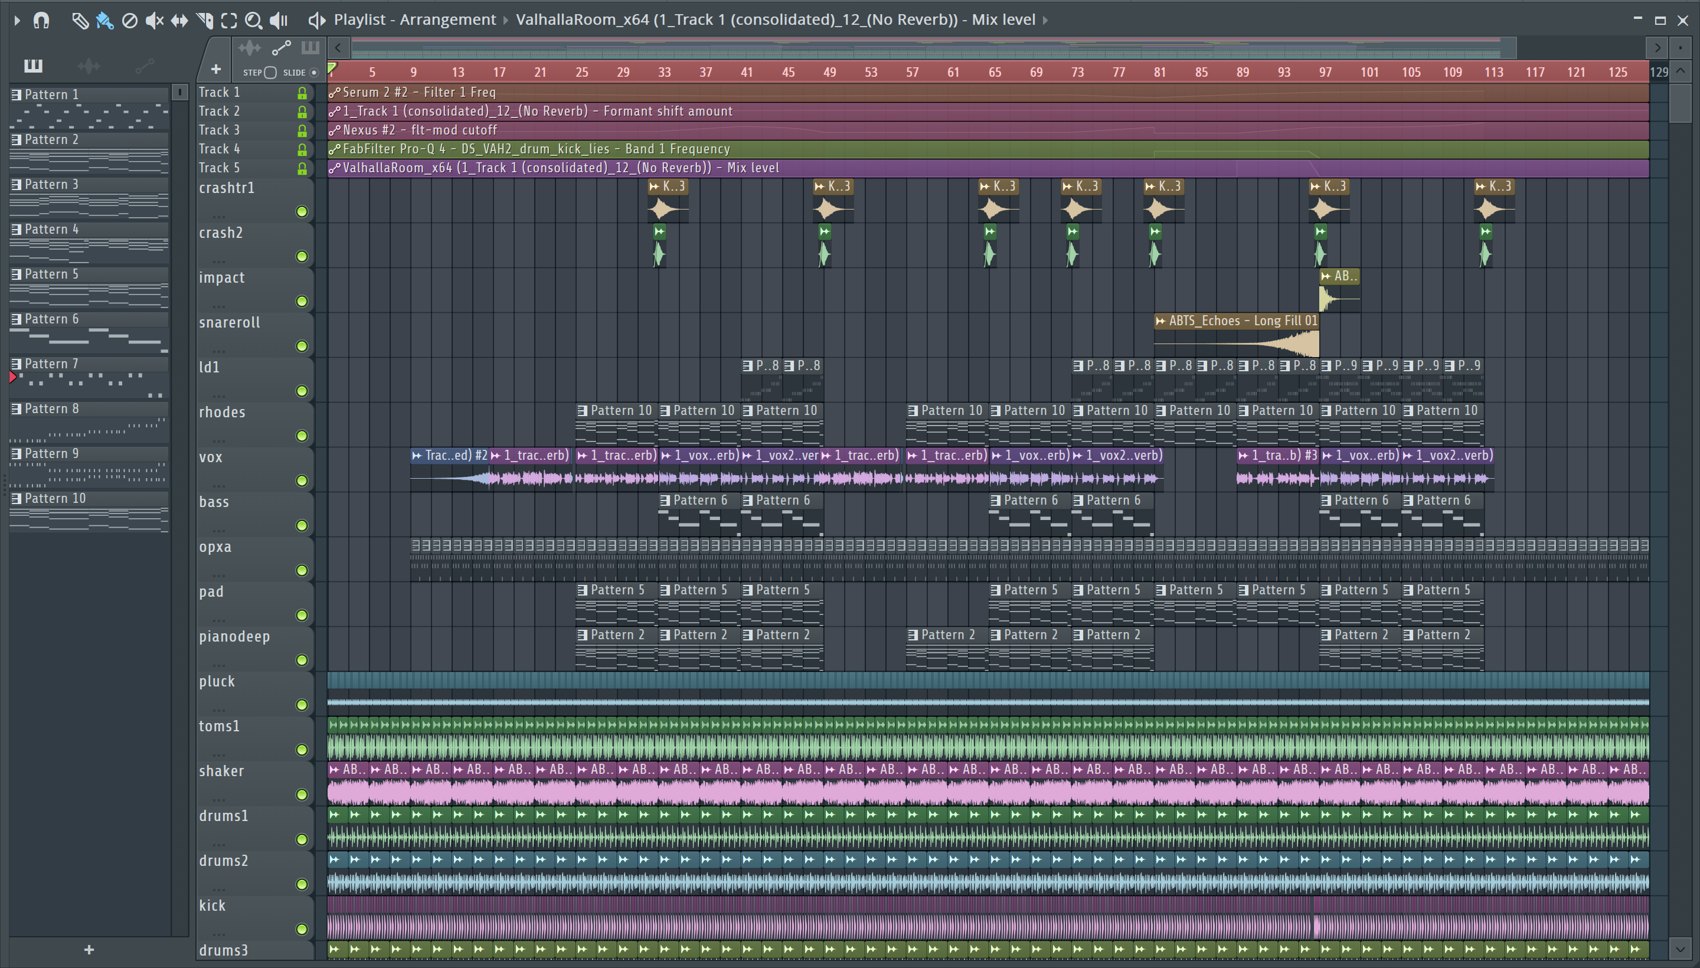Open the ABTS_Echoes Long Fill clip menu

[1161, 321]
